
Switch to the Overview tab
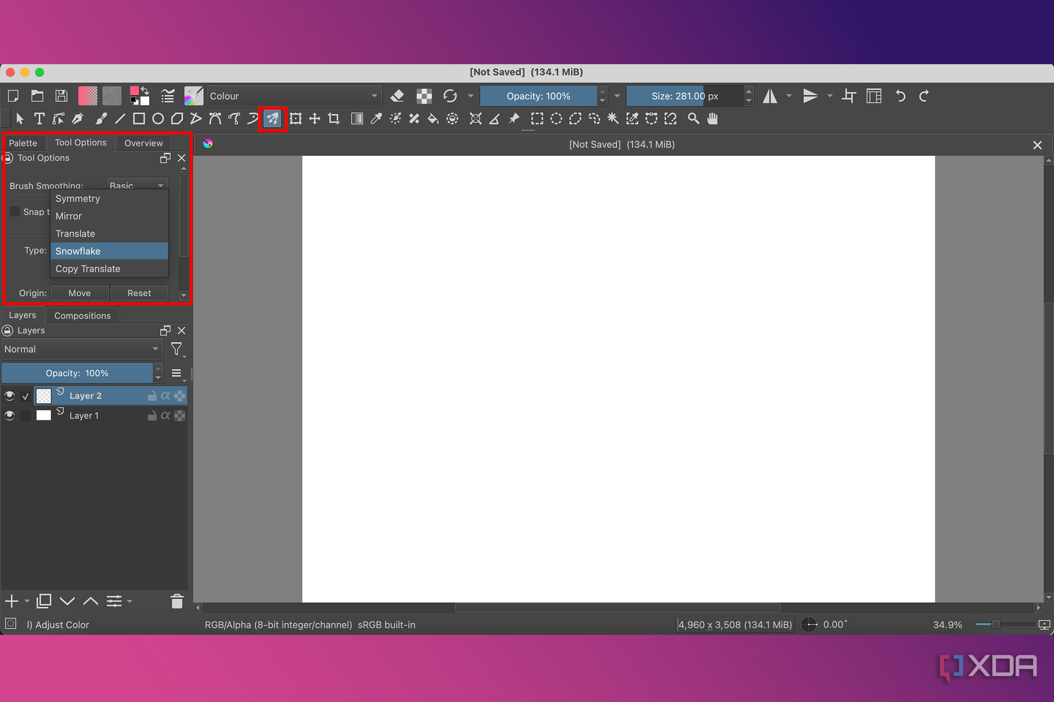click(x=144, y=143)
